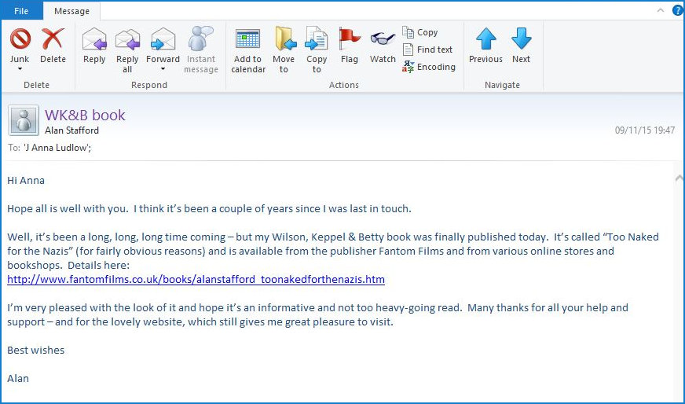685x404 pixels.
Task: Click the Junk mail icon
Action: tap(20, 39)
